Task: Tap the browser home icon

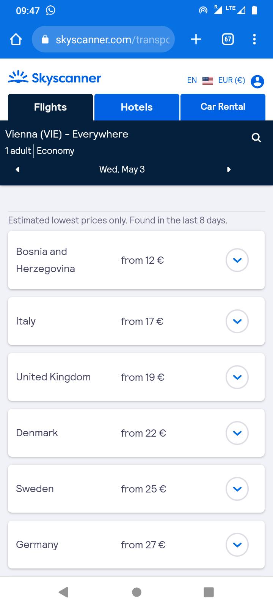Action: 16,39
